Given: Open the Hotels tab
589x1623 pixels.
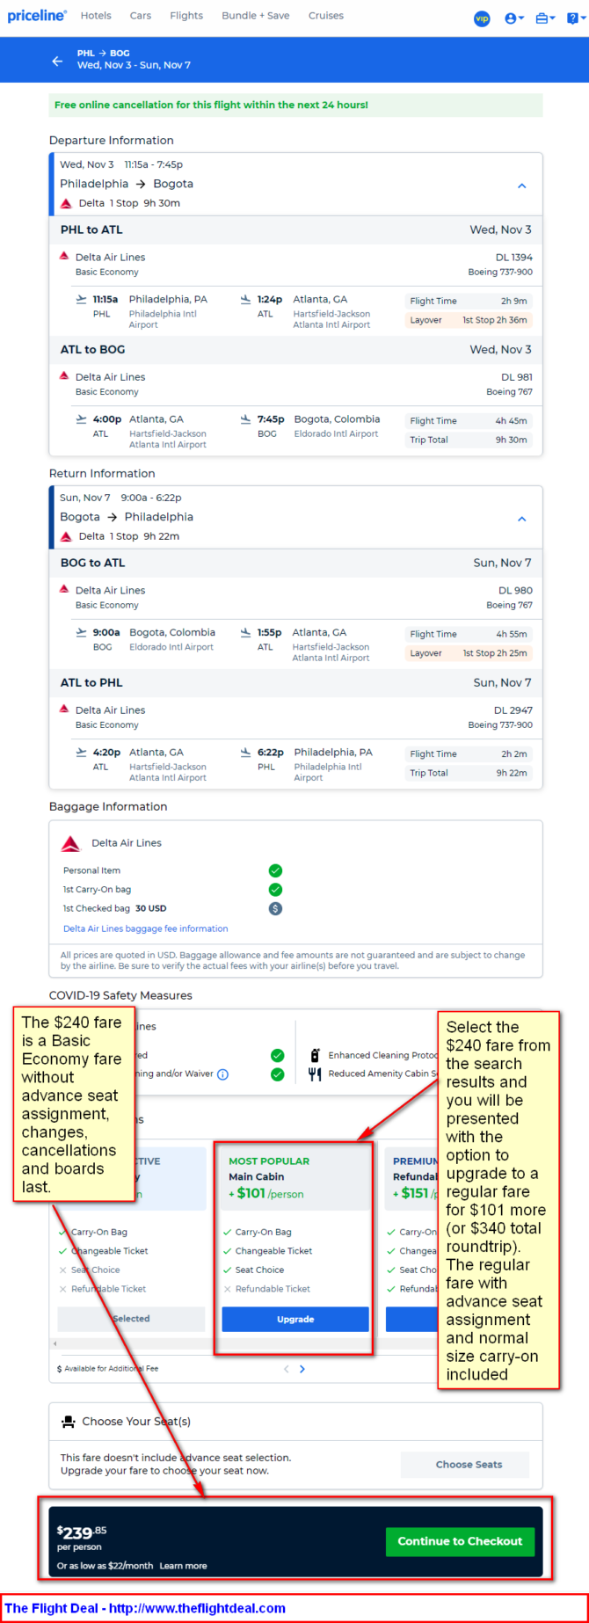Looking at the screenshot, I should coord(96,16).
